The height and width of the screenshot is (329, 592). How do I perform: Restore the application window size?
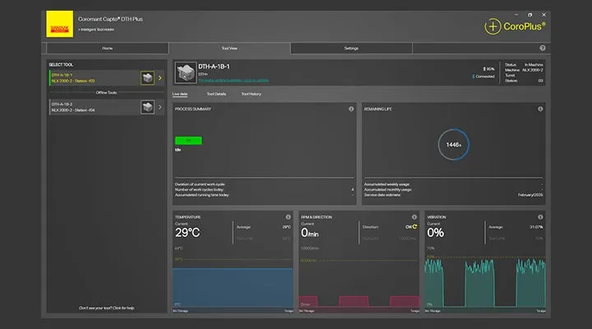(530, 15)
